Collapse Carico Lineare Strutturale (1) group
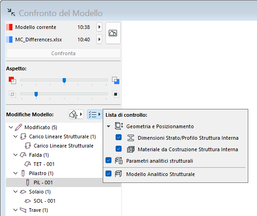257x216 pixels. click(x=15, y=136)
